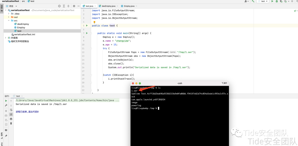Click the gray stop square in top toolbar
Screen dimensions: 298x146
coord(292,1)
